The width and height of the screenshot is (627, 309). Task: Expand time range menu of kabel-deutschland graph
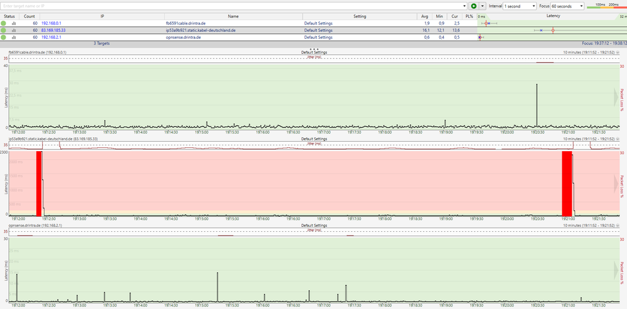coord(618,139)
